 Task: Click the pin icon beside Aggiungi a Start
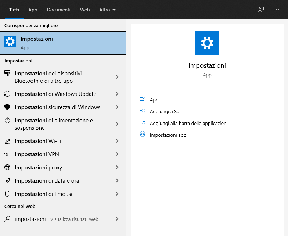[143, 111]
